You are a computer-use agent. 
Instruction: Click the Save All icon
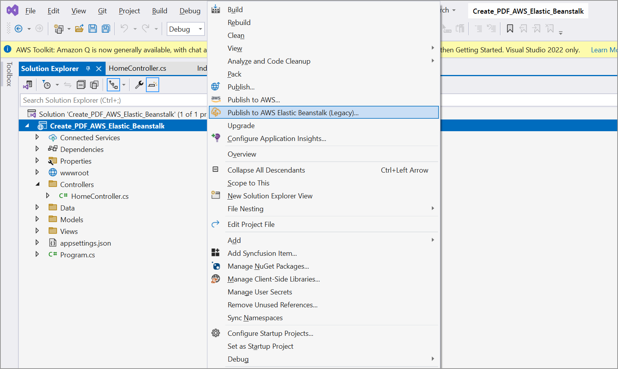pos(106,29)
